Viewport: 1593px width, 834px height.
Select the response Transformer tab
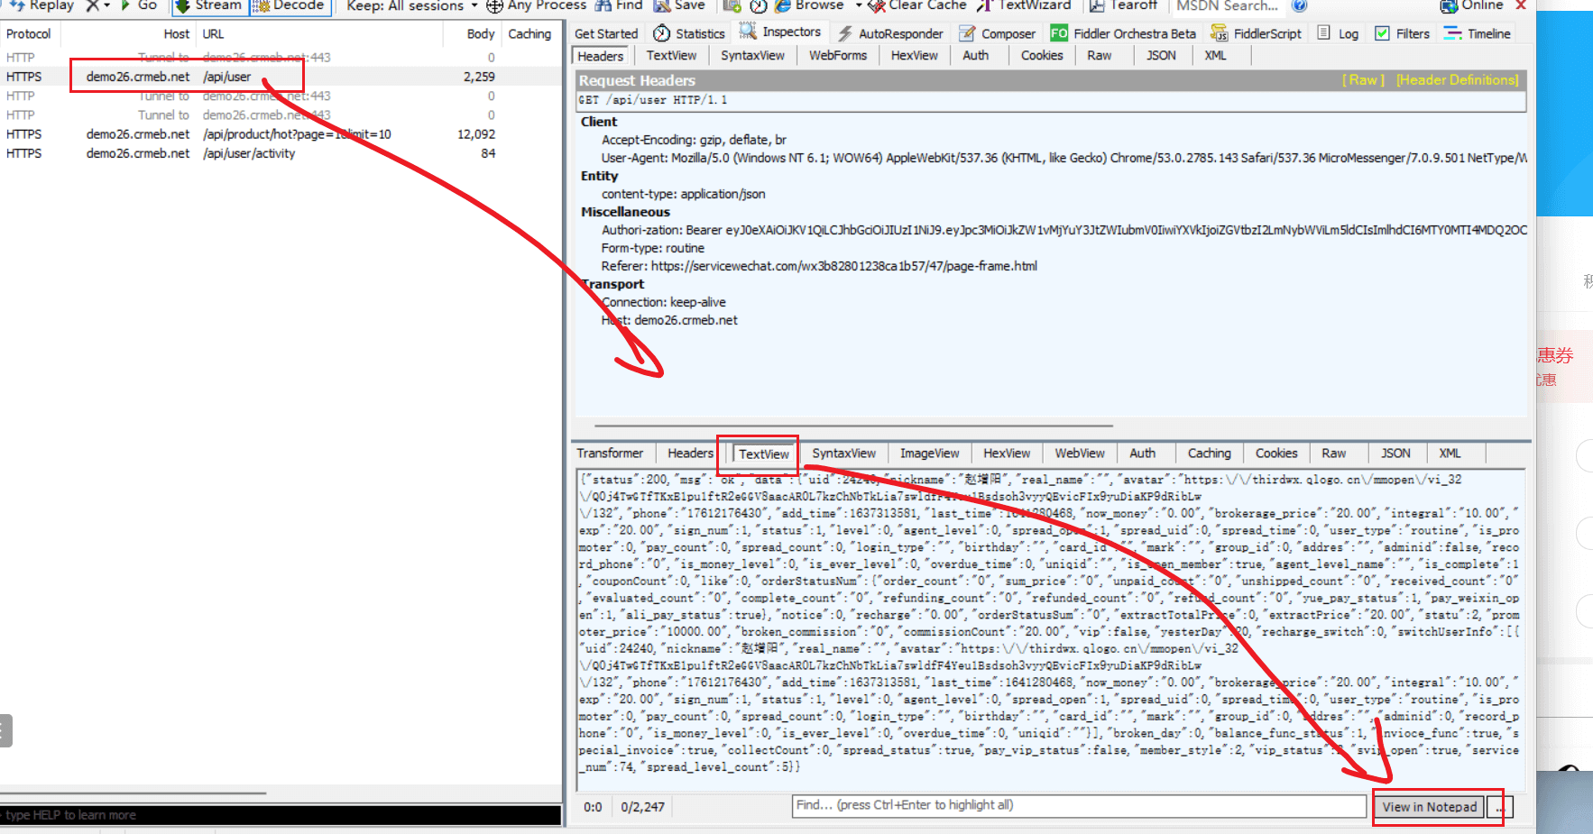[x=610, y=454]
